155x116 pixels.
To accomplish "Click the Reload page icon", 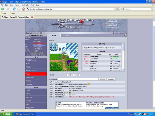I will coord(14,9).
